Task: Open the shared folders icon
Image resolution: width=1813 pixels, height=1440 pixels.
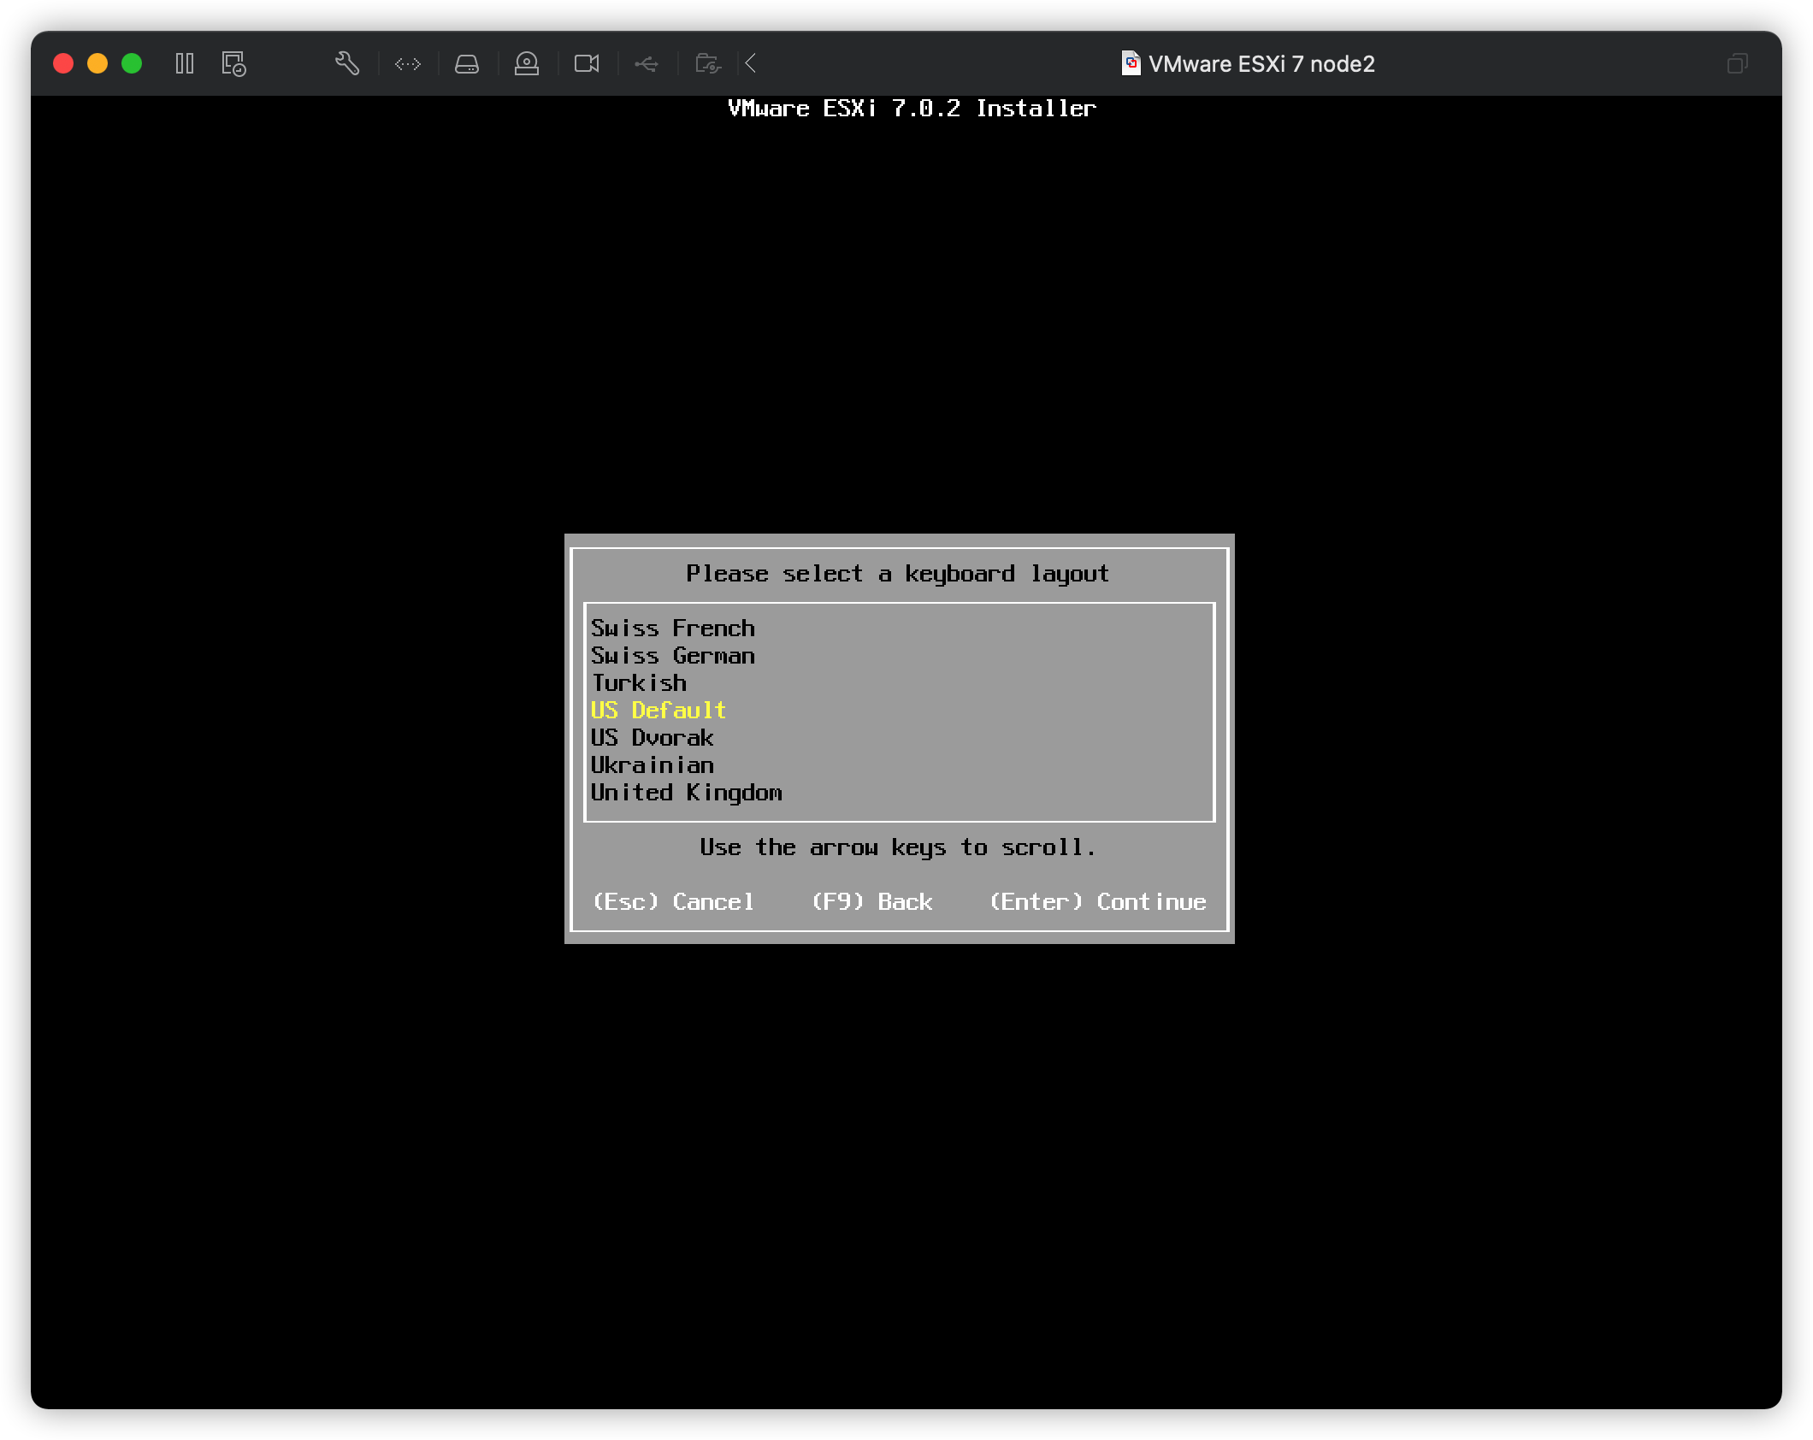Action: click(x=706, y=63)
